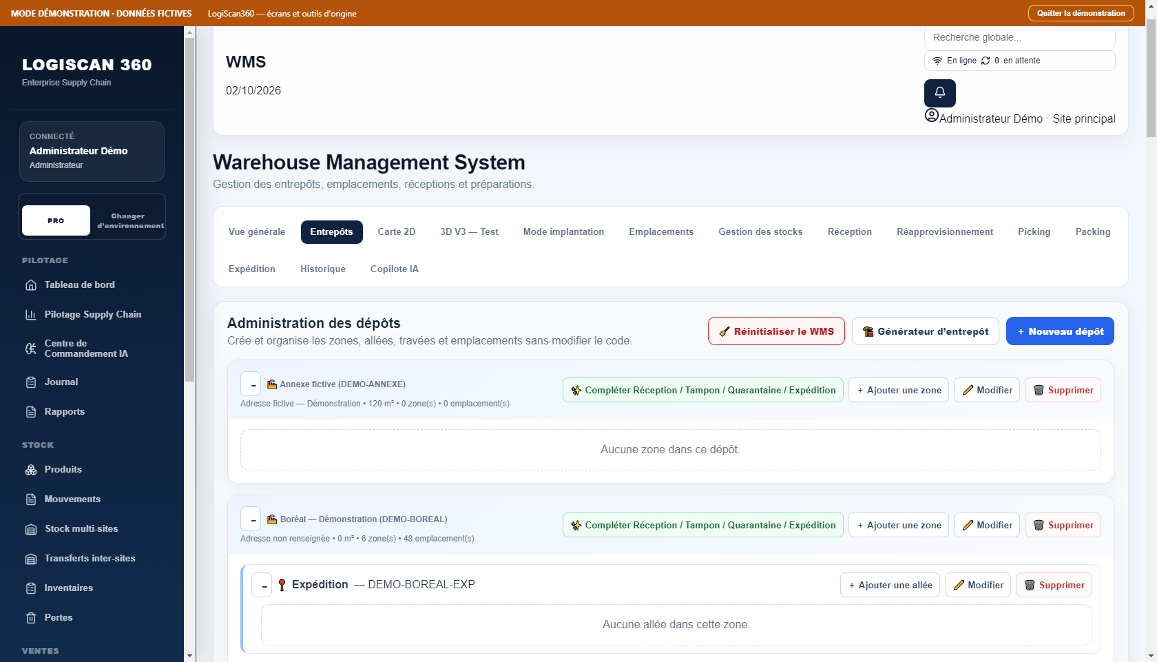Click the Wi-Fi 'En ligne' status icon
This screenshot has width=1157, height=662.
pos(937,61)
